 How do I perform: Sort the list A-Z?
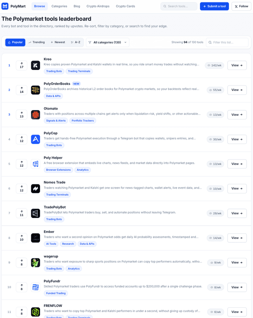point(76,42)
